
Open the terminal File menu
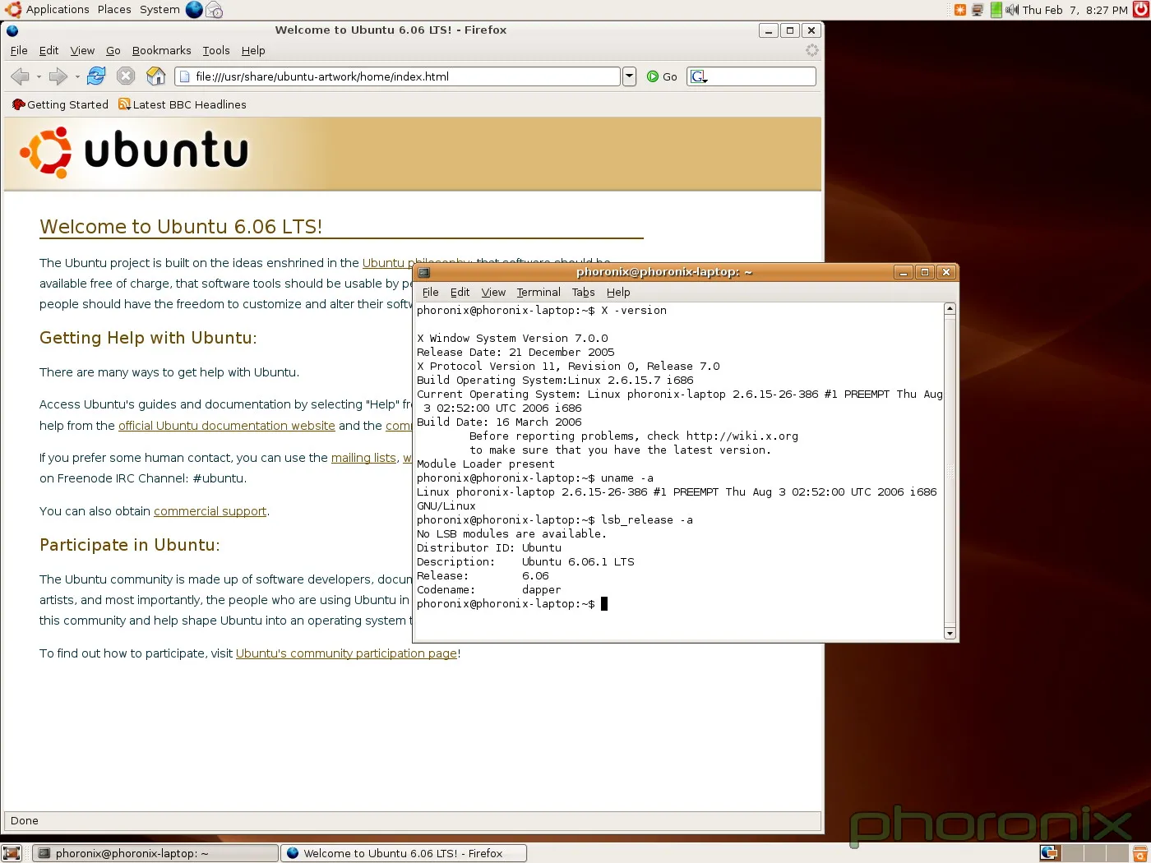430,292
